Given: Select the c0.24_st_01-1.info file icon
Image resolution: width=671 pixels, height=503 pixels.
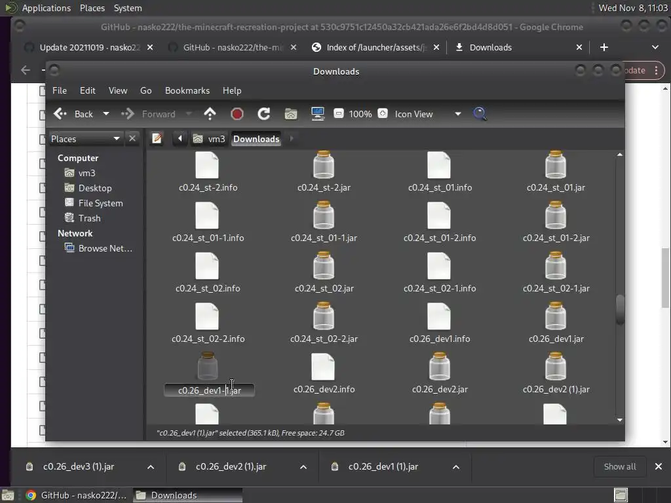Looking at the screenshot, I should [207, 215].
